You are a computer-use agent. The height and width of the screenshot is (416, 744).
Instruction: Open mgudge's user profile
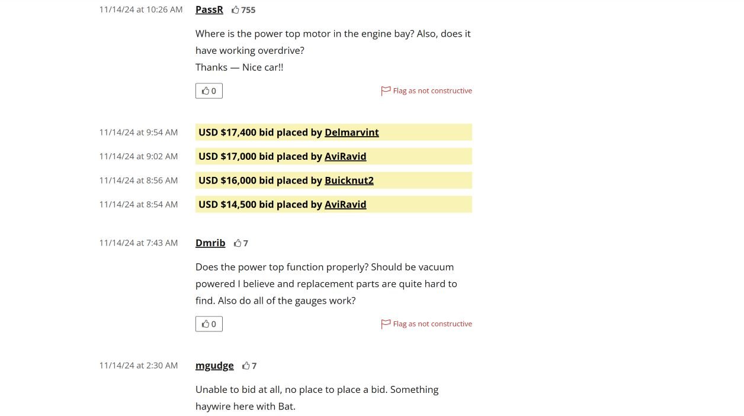214,365
